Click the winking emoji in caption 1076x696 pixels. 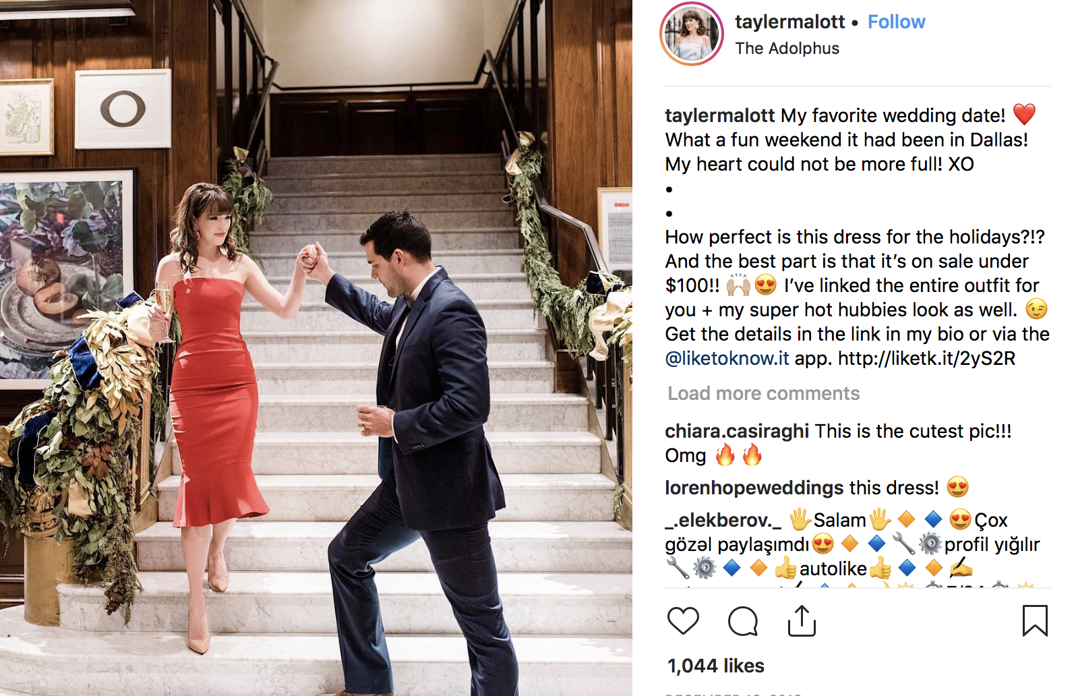1036,310
